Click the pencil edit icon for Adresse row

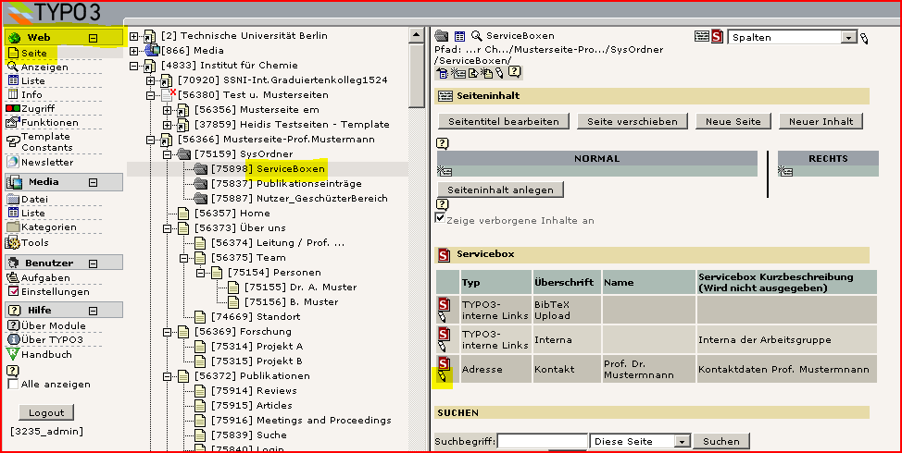tap(444, 376)
